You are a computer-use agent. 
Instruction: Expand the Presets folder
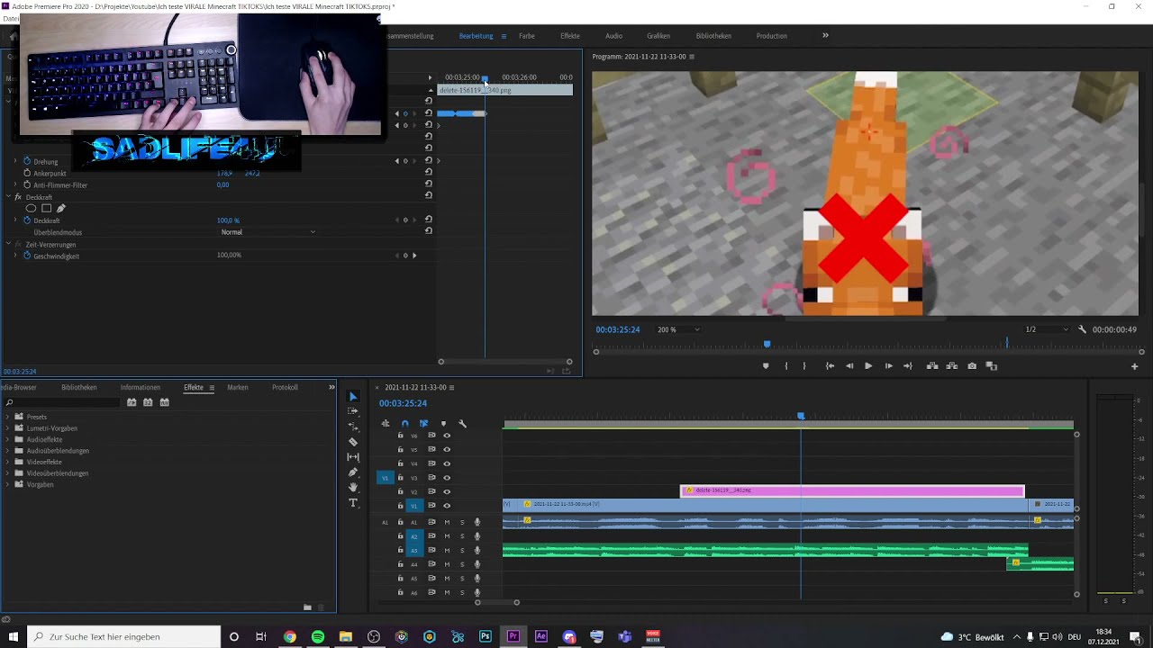[x=7, y=417]
